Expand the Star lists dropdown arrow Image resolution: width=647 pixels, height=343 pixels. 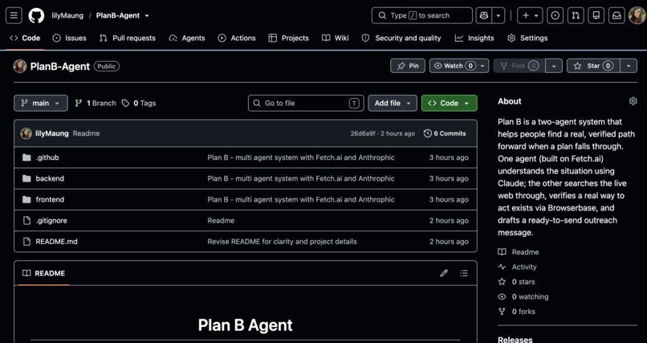click(629, 66)
